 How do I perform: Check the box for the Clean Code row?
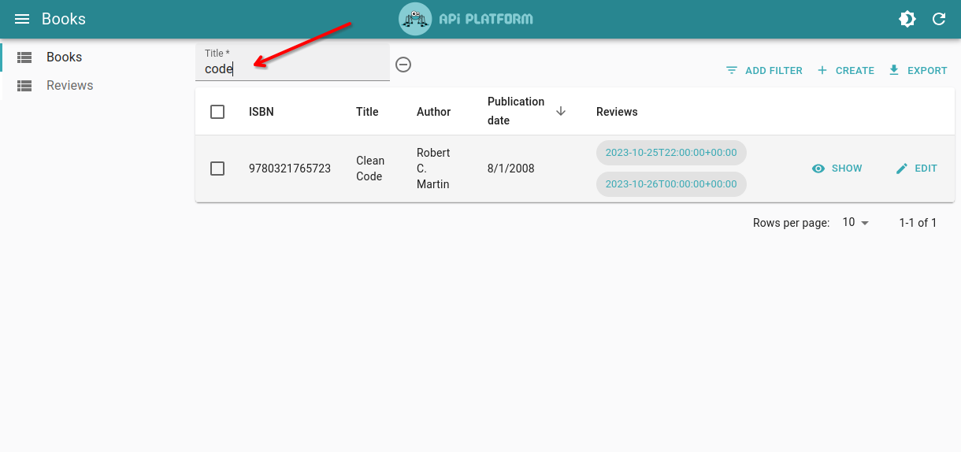click(217, 169)
